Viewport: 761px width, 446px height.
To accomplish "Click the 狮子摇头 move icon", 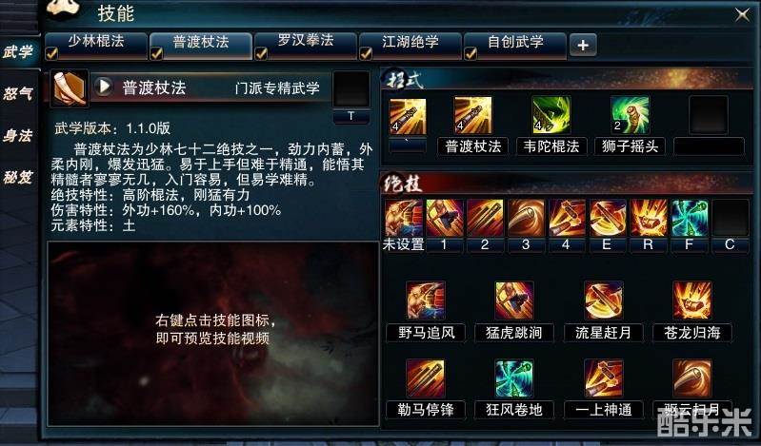I will point(630,115).
